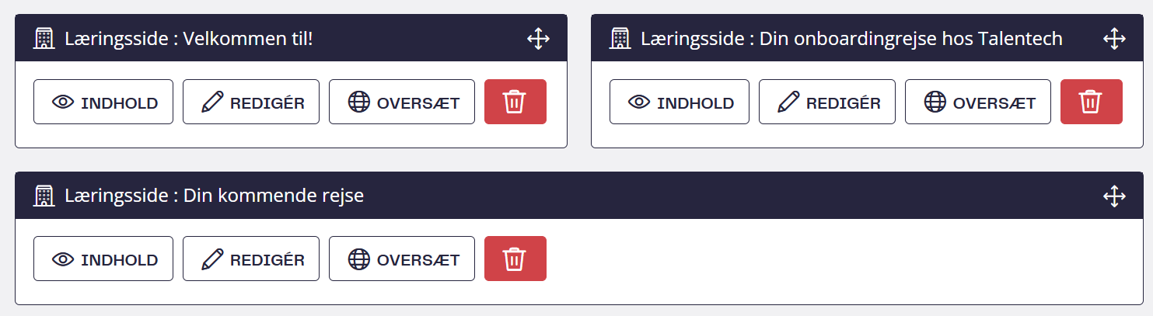Click REDIGÉR on 'Din onboardingrejse hos Talentech' card

point(827,102)
